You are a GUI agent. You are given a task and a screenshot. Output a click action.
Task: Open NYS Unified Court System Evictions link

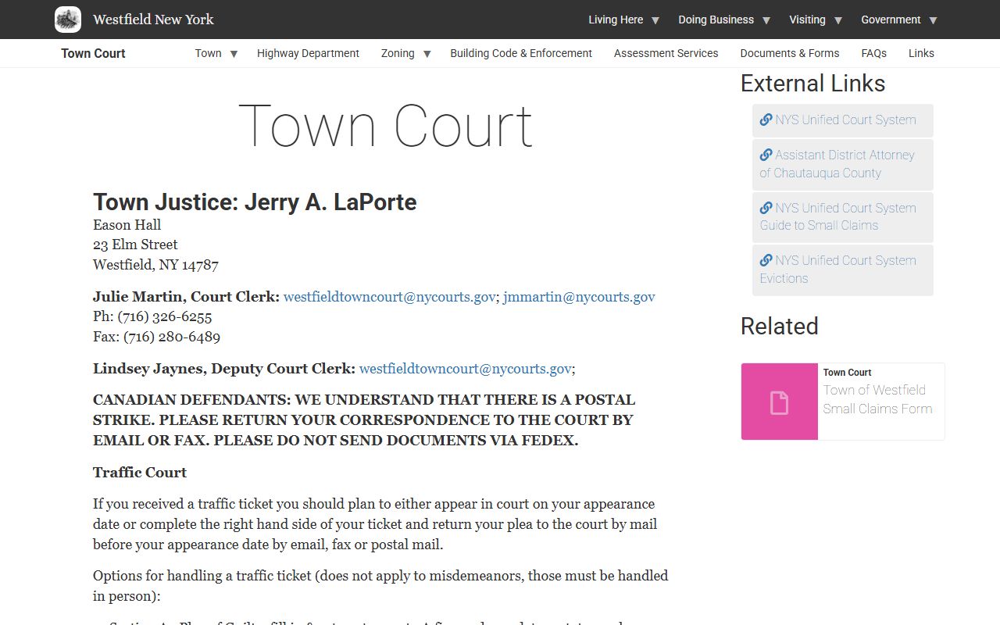click(842, 269)
